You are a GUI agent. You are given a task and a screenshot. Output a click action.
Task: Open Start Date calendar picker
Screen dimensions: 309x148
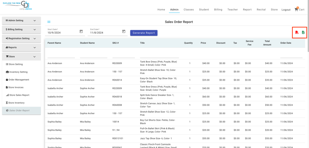81,31
